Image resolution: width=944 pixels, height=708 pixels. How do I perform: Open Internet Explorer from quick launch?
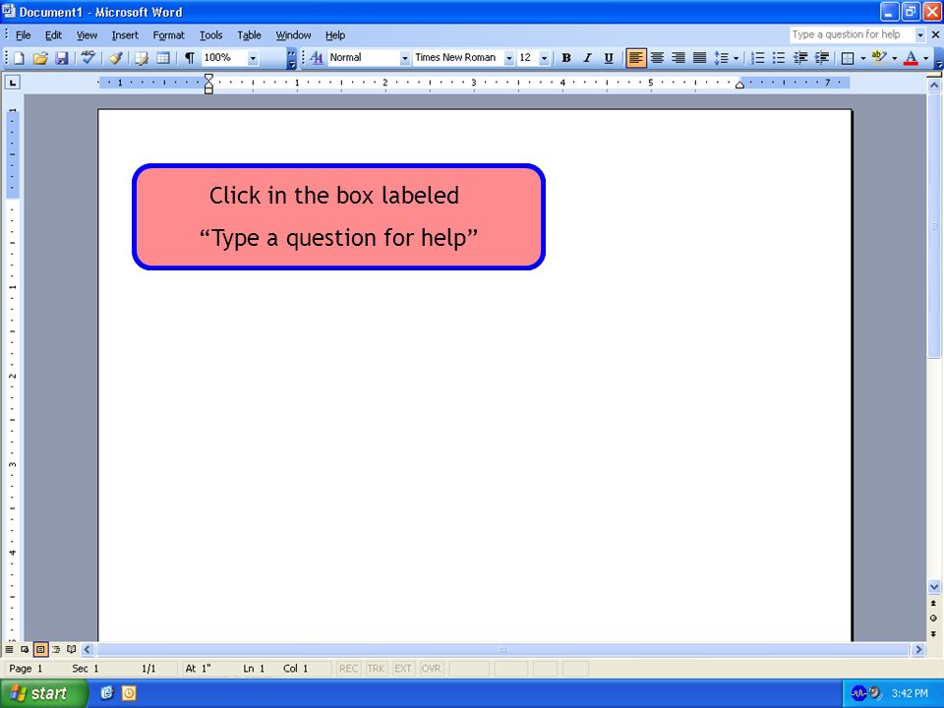pos(107,693)
